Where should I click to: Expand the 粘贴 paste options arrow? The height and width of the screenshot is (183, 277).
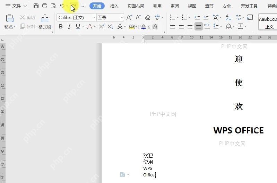pos(15,27)
